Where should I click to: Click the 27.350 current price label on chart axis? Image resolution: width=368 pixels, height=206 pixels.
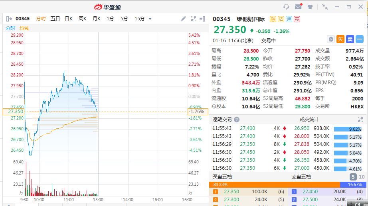(x=14, y=112)
